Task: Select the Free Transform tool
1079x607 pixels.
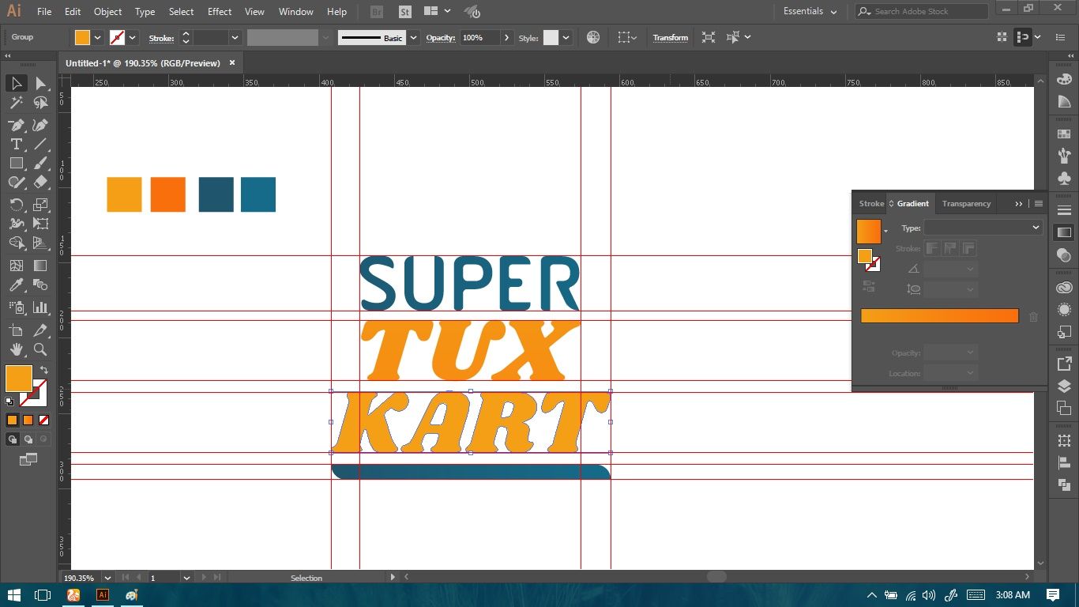Action: pos(40,224)
